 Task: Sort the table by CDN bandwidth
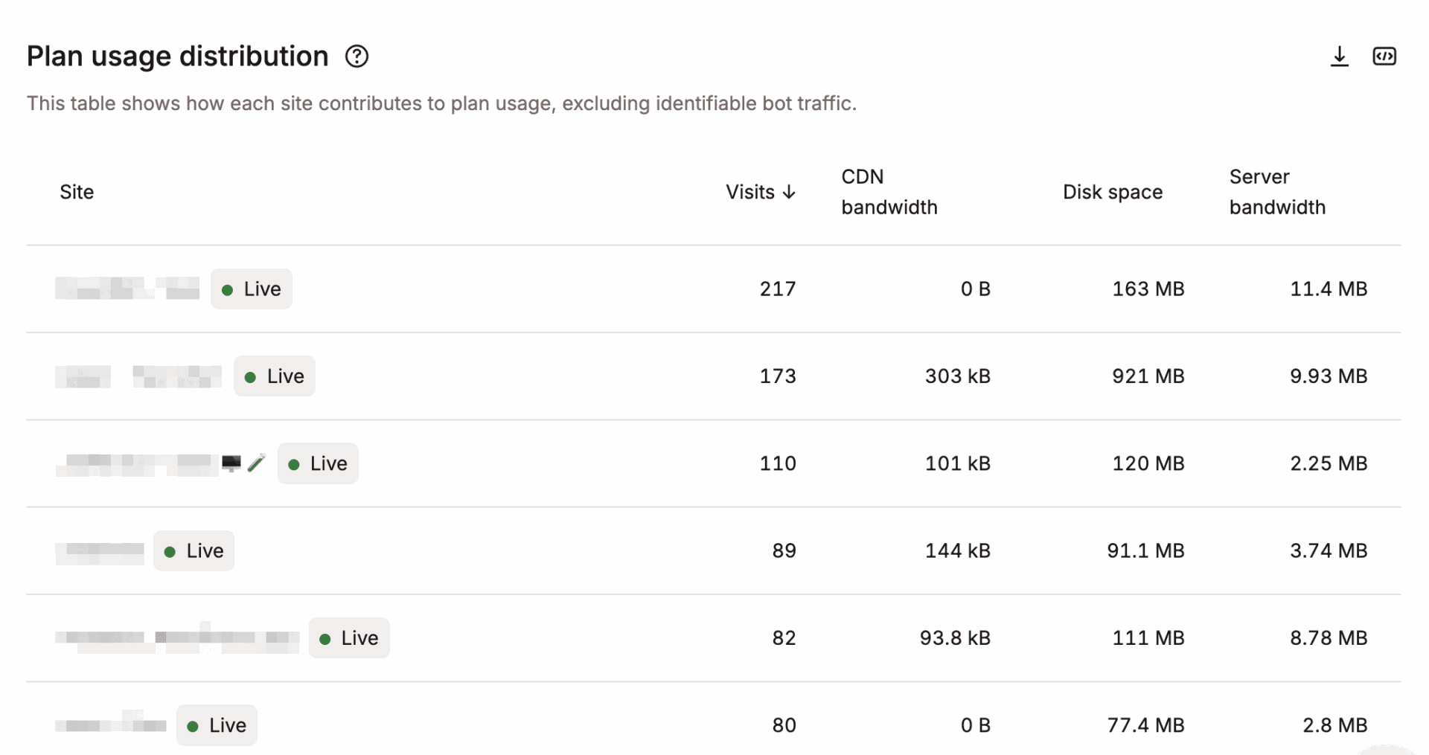pyautogui.click(x=889, y=191)
